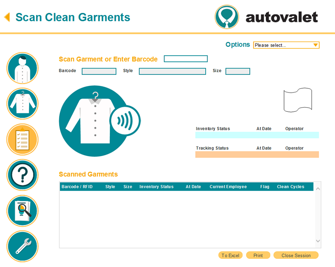The height and width of the screenshot is (267, 335).
Task: Click the Style field
Action: pos(172,71)
